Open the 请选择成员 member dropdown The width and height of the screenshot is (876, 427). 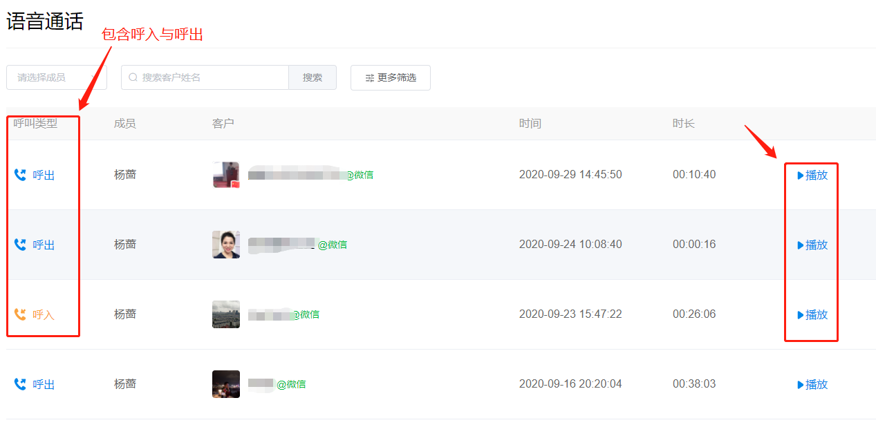[x=57, y=77]
